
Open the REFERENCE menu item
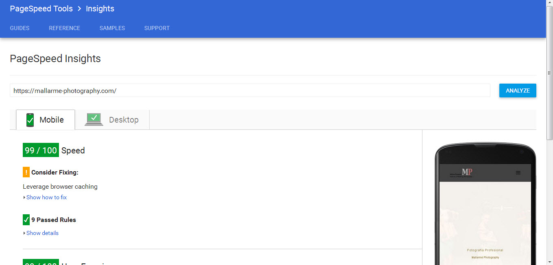[65, 28]
